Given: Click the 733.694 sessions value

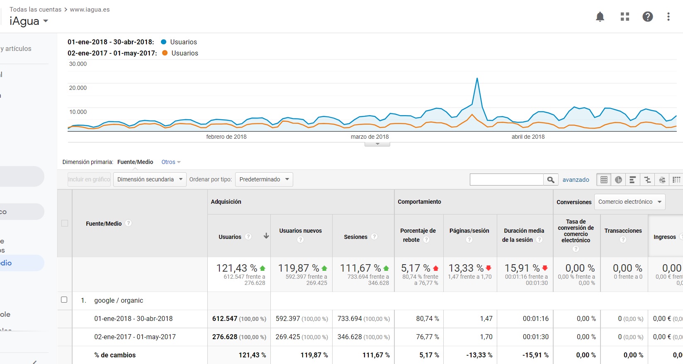Looking at the screenshot, I should click(350, 318).
